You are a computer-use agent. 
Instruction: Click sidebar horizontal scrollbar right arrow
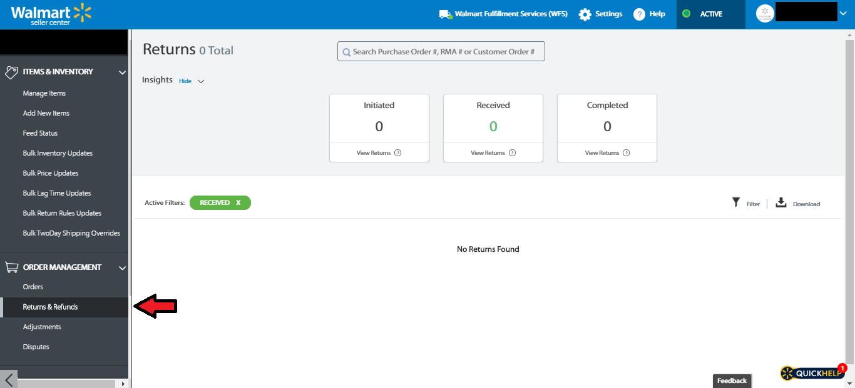[x=123, y=384]
